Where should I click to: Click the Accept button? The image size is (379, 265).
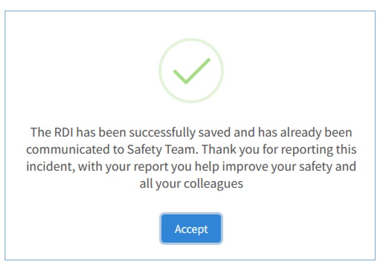point(191,229)
